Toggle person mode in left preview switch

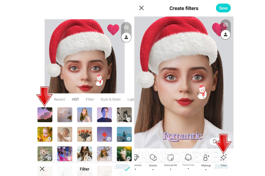click(126, 37)
